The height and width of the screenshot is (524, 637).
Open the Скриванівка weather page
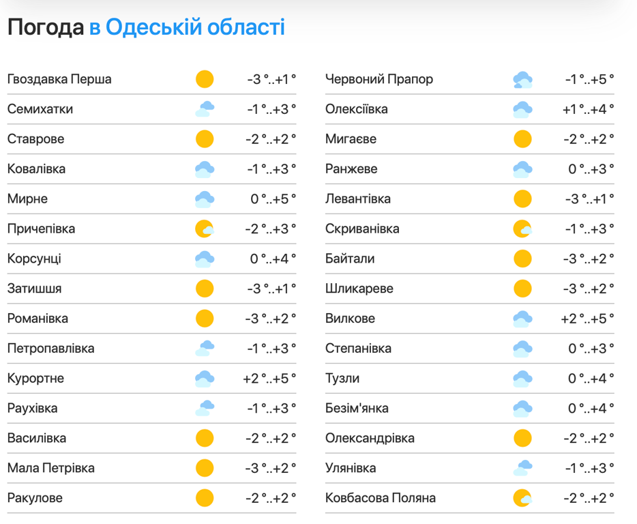[x=362, y=229]
